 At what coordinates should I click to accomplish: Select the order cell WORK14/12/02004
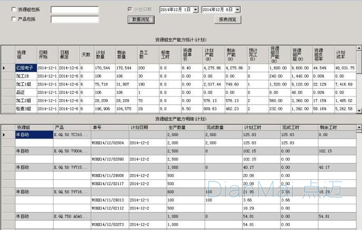(109, 142)
